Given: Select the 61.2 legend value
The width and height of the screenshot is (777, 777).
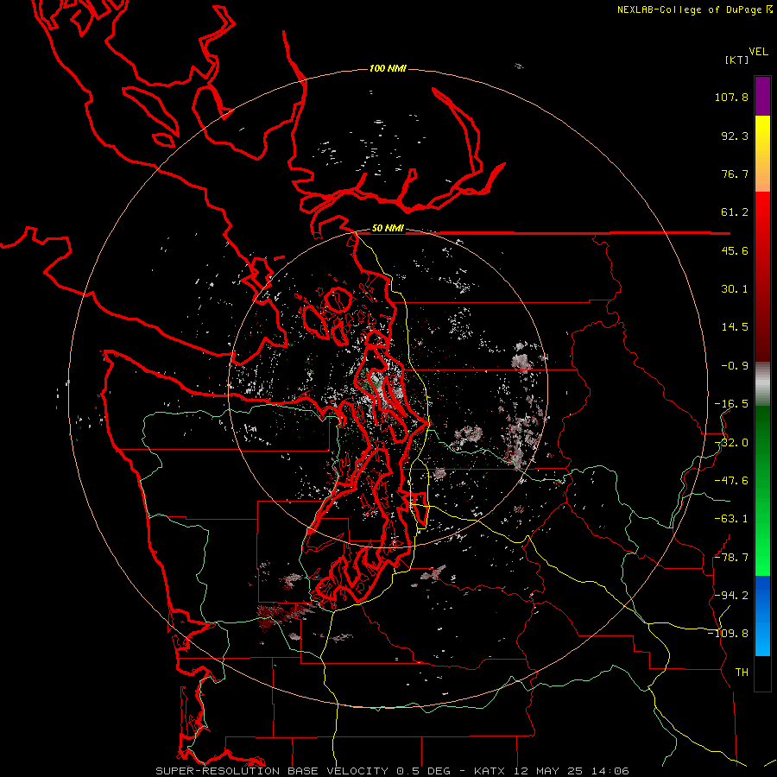Looking at the screenshot, I should pyautogui.click(x=735, y=212).
